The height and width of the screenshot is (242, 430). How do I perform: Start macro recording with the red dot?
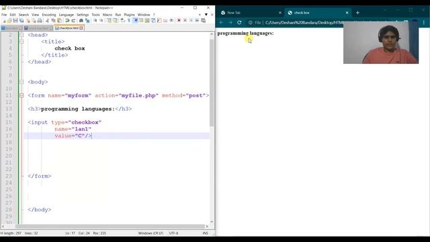click(179, 21)
